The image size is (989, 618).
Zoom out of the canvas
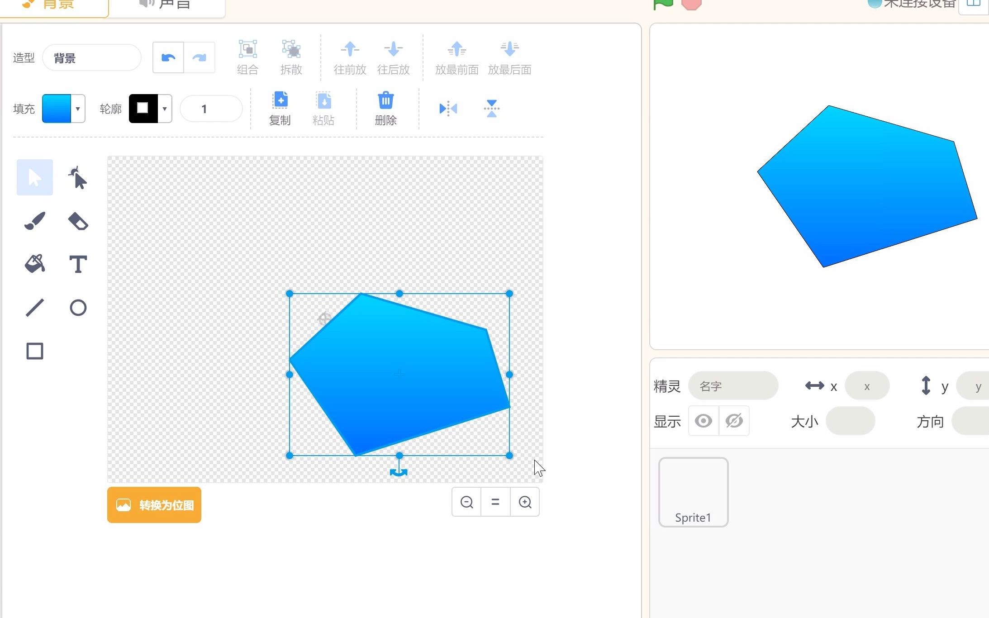[x=466, y=502]
